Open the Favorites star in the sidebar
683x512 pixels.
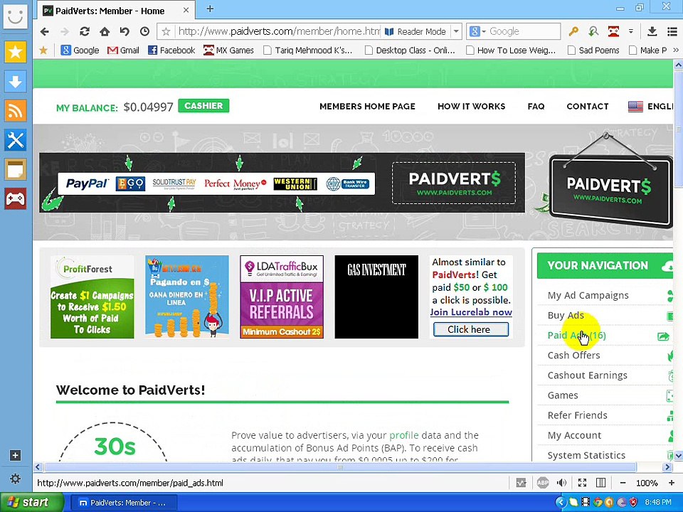click(15, 52)
